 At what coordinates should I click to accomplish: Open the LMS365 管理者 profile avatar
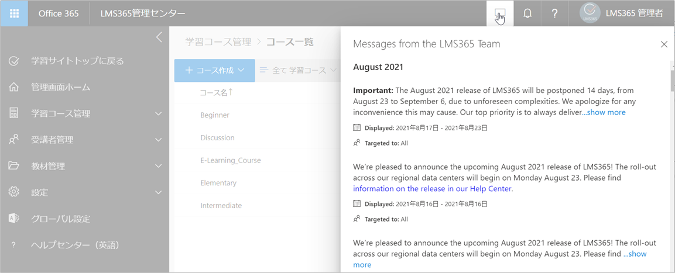click(590, 13)
